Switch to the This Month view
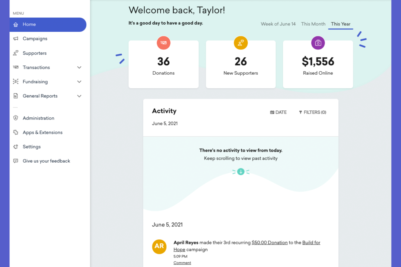This screenshot has width=401, height=267. 313,24
